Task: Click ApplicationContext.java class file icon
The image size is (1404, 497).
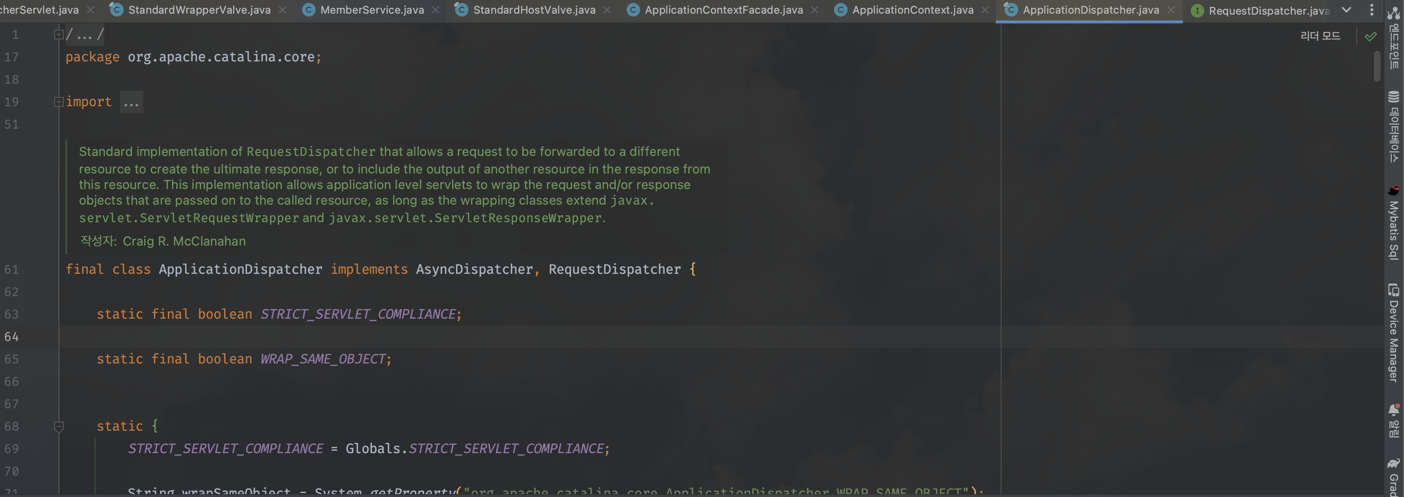Action: coord(840,9)
